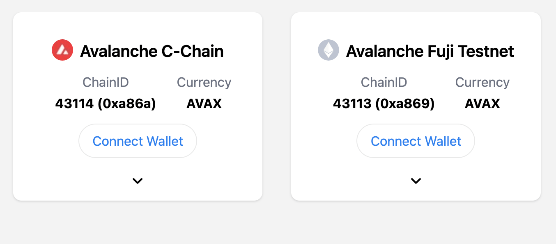This screenshot has height=244, width=556.
Task: Connect Wallet to Avalanche C-Chain
Action: coord(138,141)
